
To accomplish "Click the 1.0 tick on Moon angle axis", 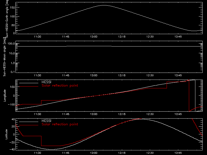I will coord(13,63).
